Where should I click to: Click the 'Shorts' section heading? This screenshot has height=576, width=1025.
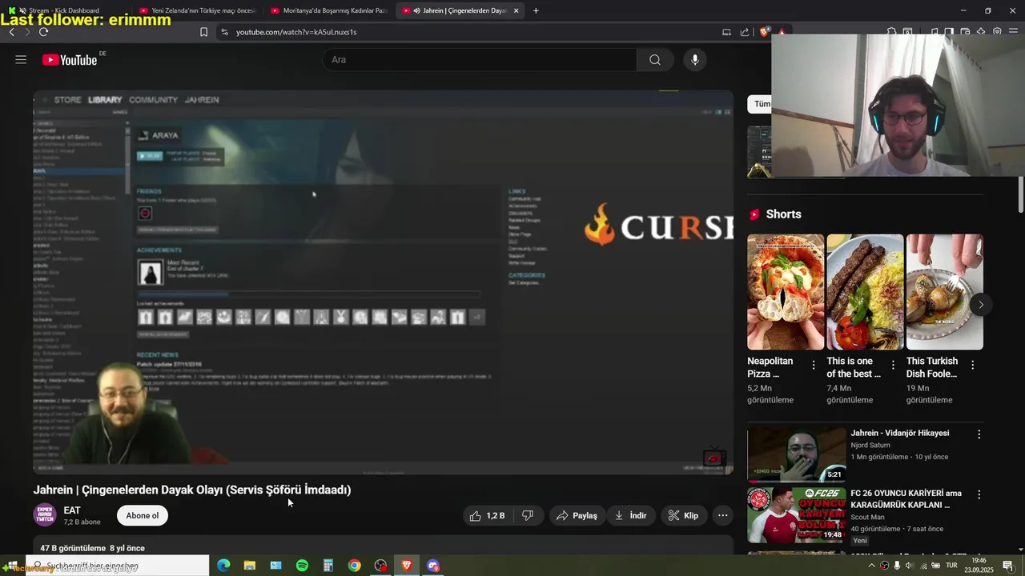[x=783, y=214]
